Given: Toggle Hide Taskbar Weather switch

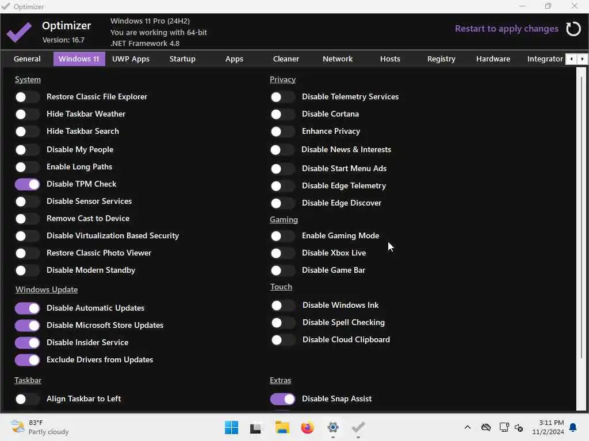Looking at the screenshot, I should click(27, 114).
